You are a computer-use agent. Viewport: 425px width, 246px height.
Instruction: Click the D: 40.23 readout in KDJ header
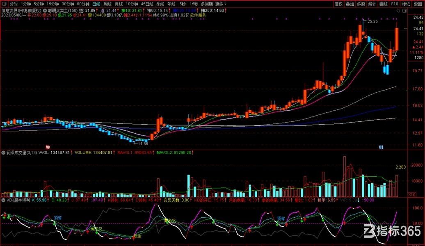tap(59, 200)
